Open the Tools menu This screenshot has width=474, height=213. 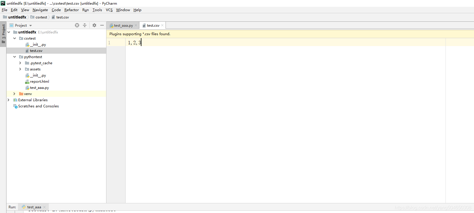click(x=97, y=10)
